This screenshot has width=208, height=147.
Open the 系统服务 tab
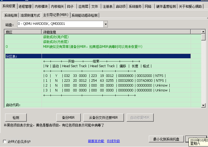coord(135,6)
